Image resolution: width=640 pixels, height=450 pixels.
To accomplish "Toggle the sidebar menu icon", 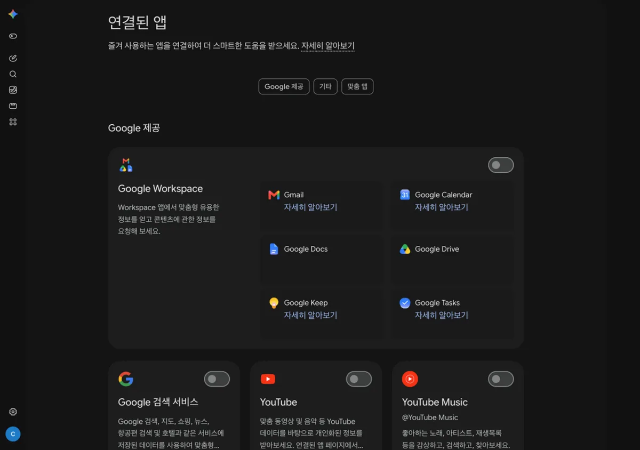I will pyautogui.click(x=13, y=36).
